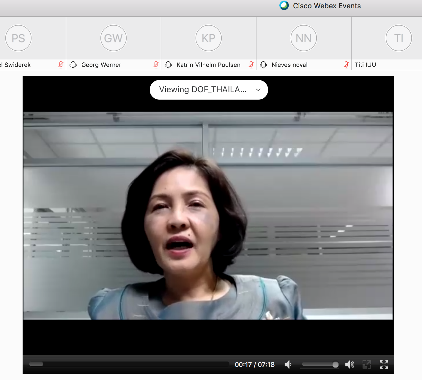The image size is (422, 380).
Task: Click the PS participant avatar
Action: 18,38
